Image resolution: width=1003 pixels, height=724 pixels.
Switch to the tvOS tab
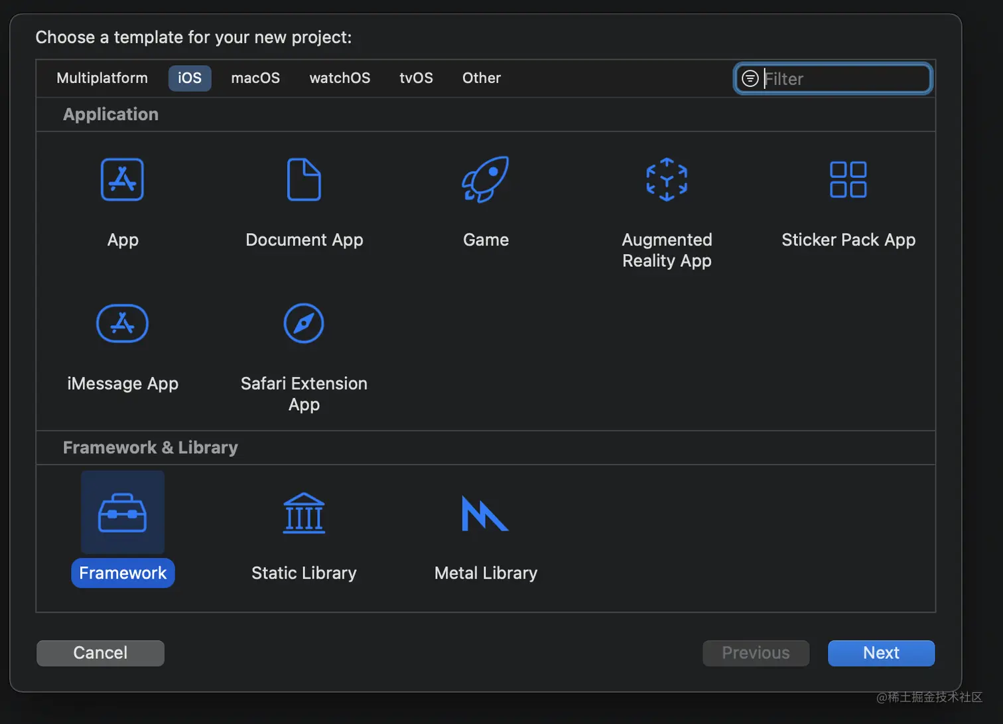[416, 78]
